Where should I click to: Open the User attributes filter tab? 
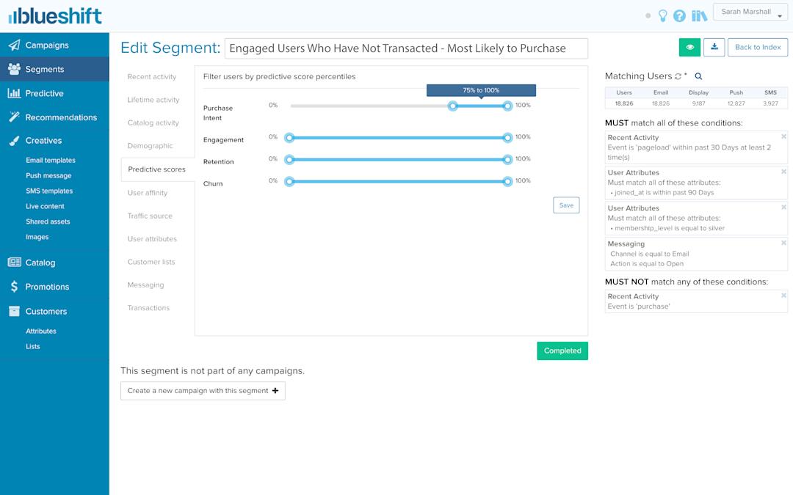click(152, 239)
